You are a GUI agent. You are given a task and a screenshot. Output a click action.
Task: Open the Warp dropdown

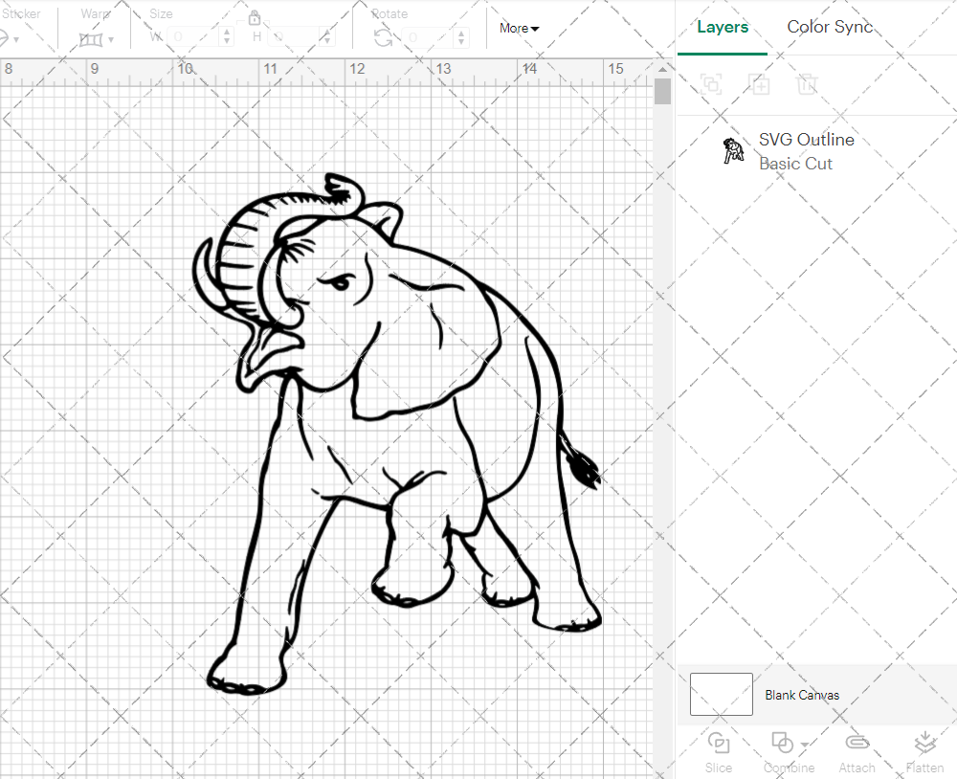pyautogui.click(x=97, y=39)
